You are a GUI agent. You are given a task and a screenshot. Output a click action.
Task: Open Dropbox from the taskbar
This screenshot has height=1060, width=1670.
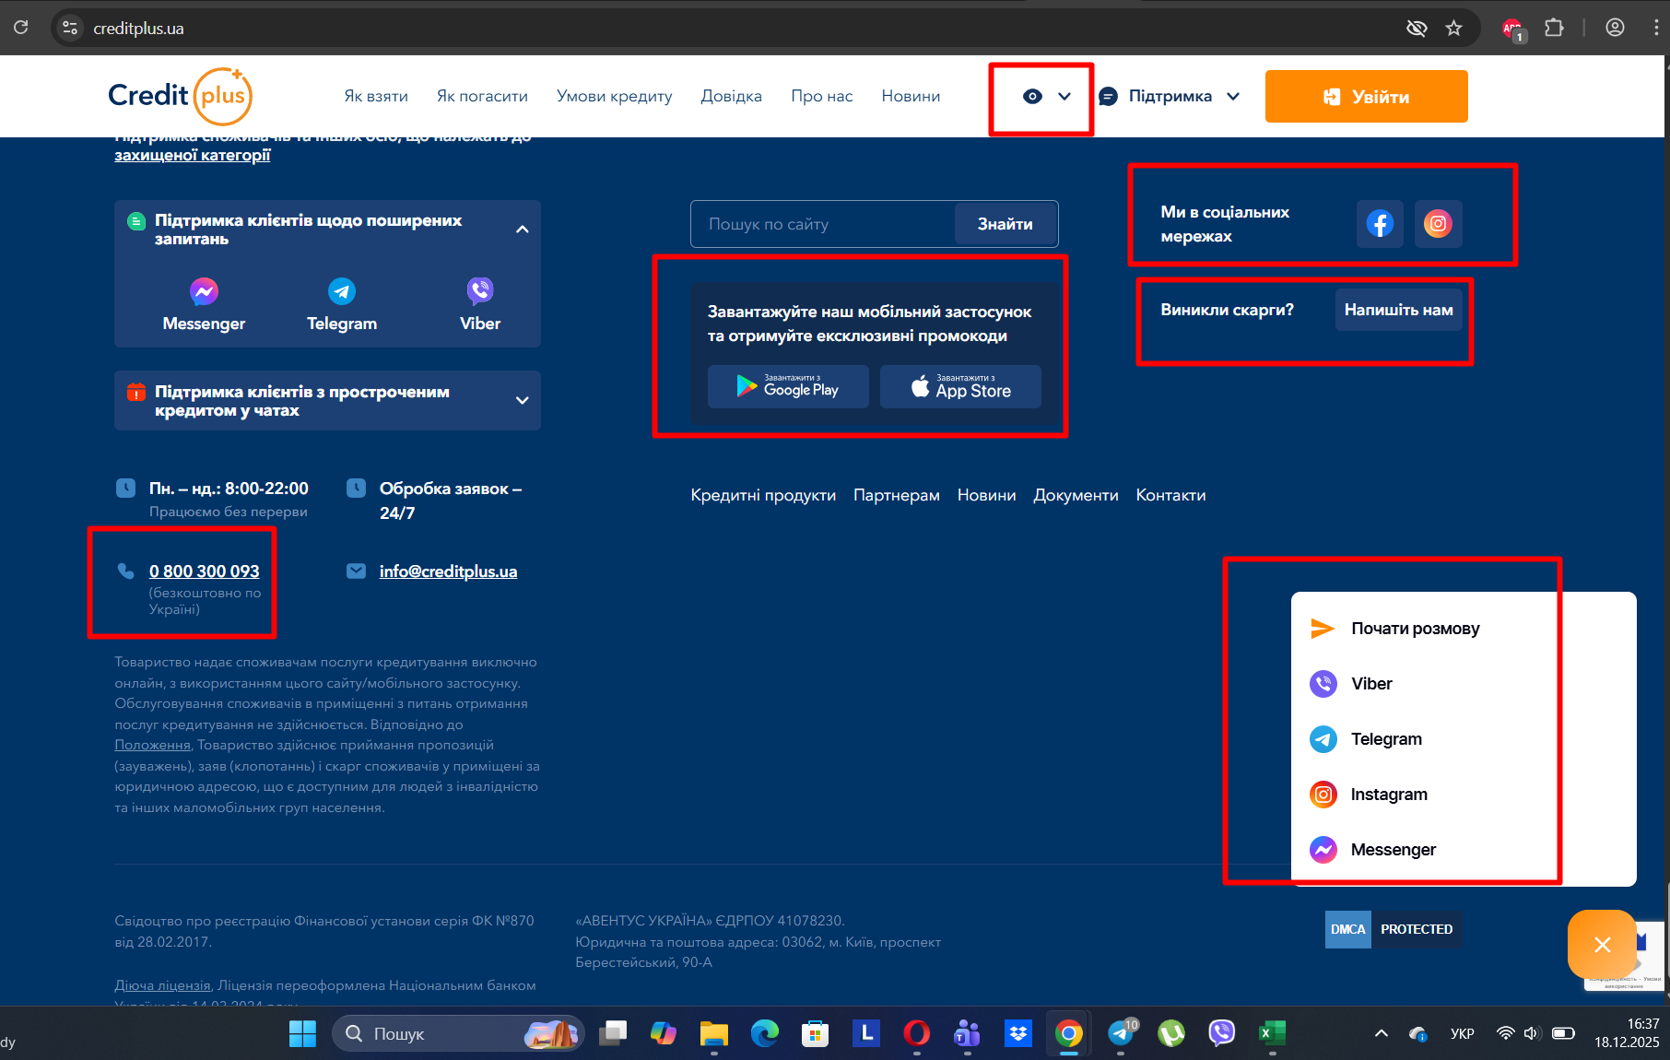pyautogui.click(x=1018, y=1033)
